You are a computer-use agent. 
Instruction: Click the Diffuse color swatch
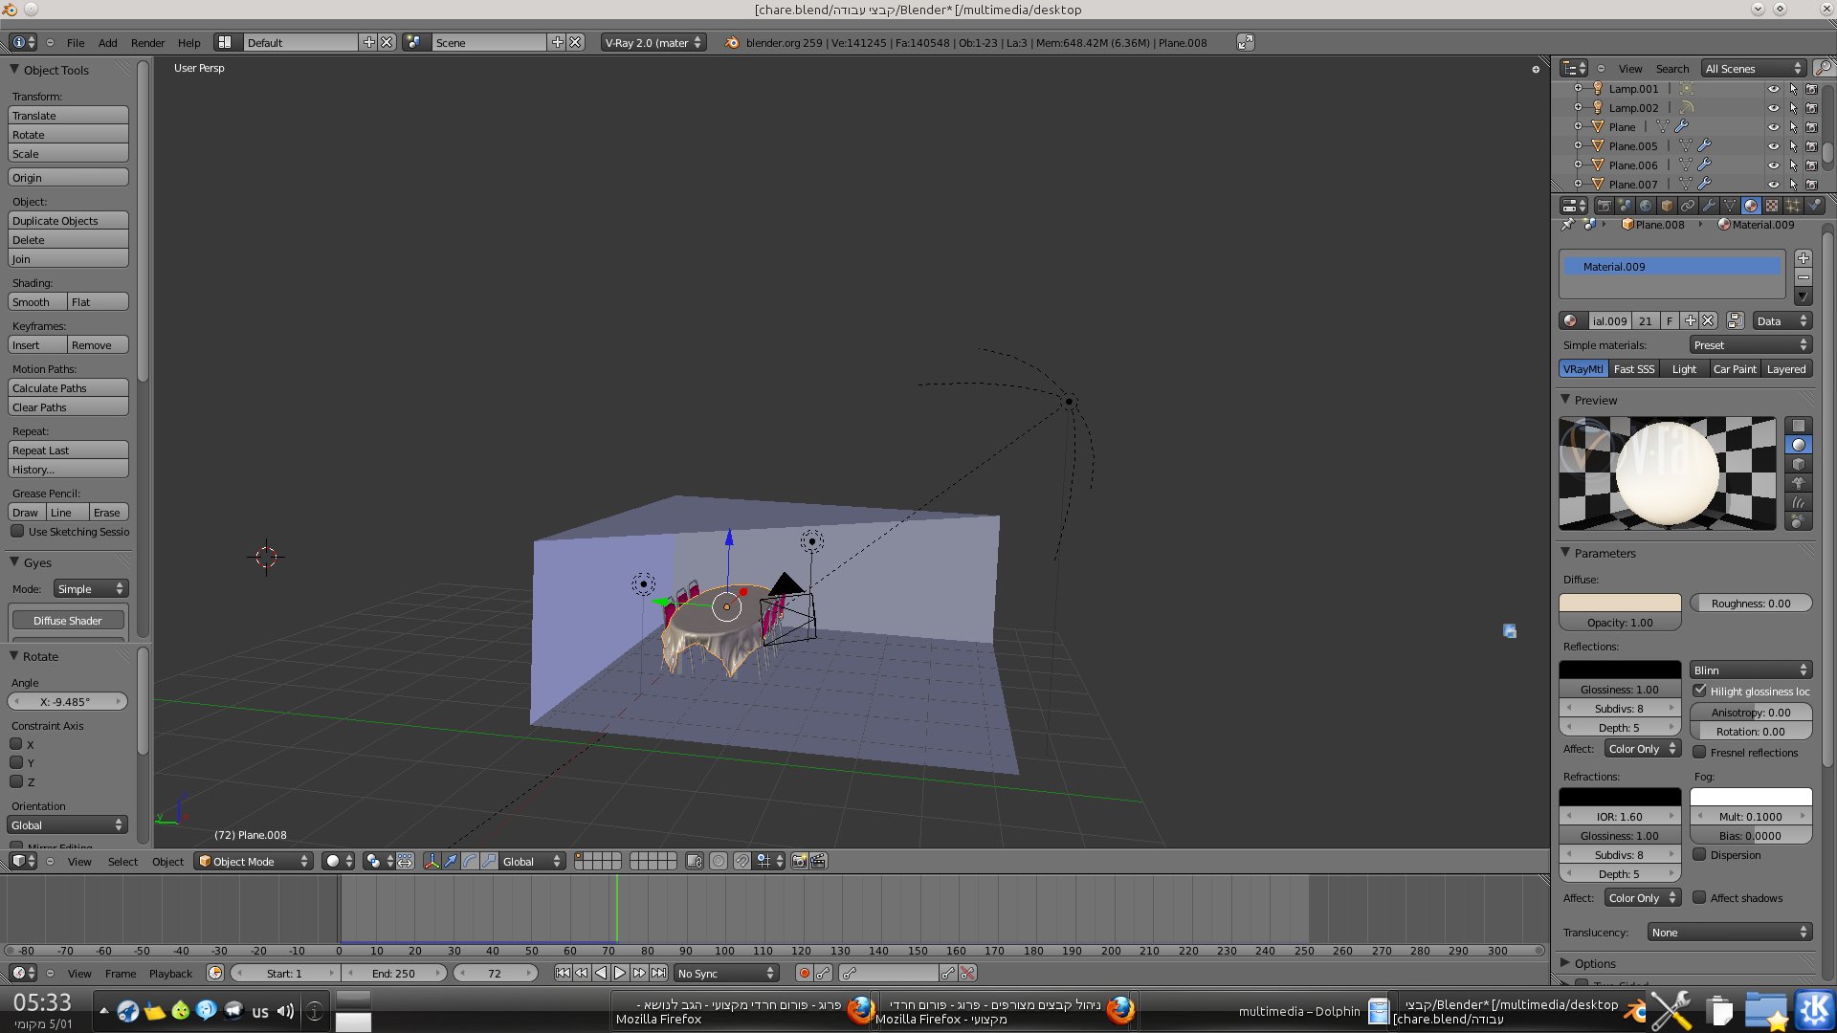[1620, 604]
